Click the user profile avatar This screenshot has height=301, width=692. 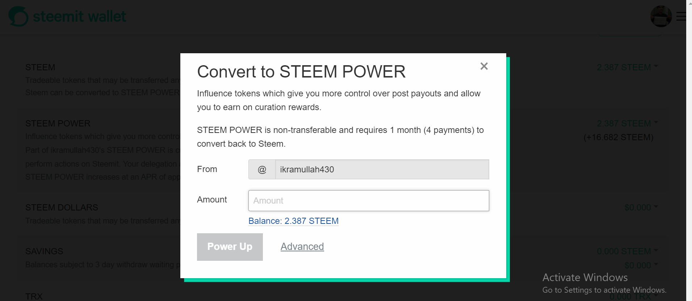click(x=661, y=16)
